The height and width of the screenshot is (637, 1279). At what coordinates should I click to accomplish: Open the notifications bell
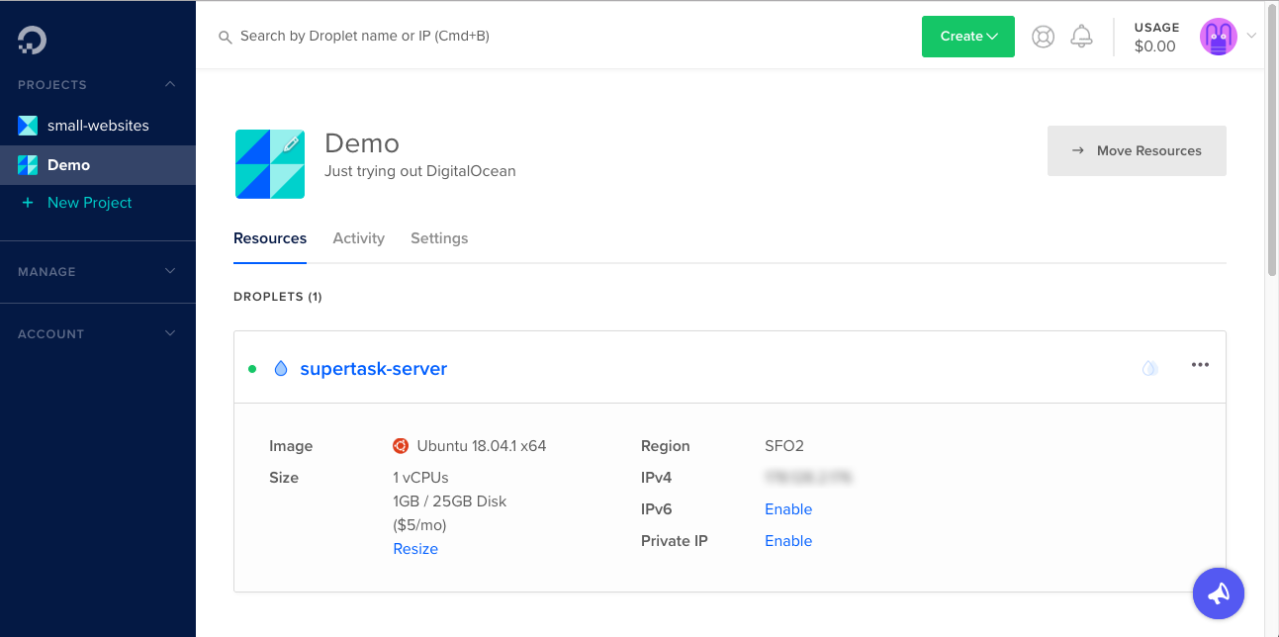[x=1082, y=37]
